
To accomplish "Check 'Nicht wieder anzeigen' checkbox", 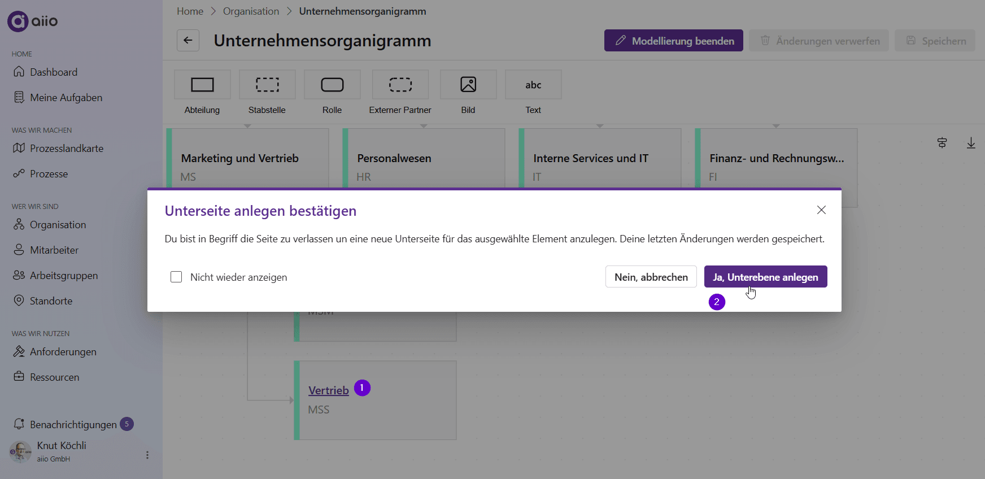I will coord(176,277).
